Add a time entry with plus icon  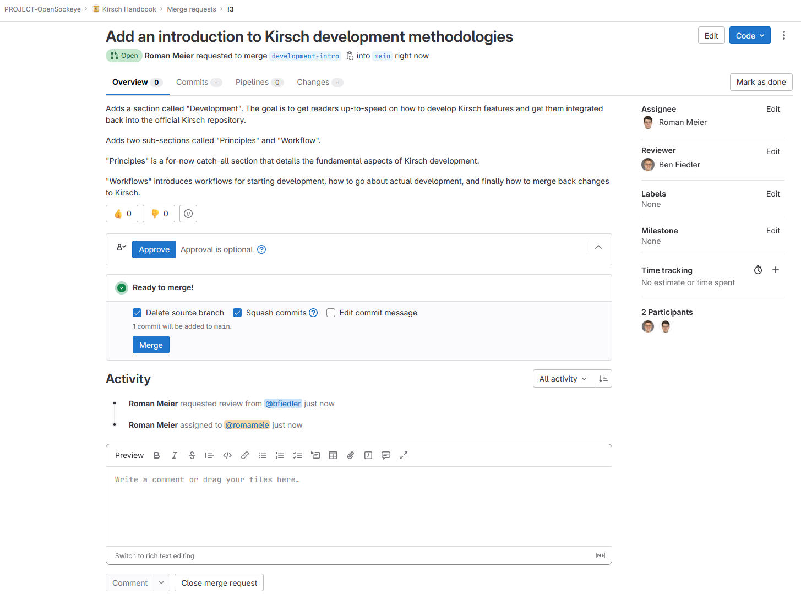(x=776, y=270)
